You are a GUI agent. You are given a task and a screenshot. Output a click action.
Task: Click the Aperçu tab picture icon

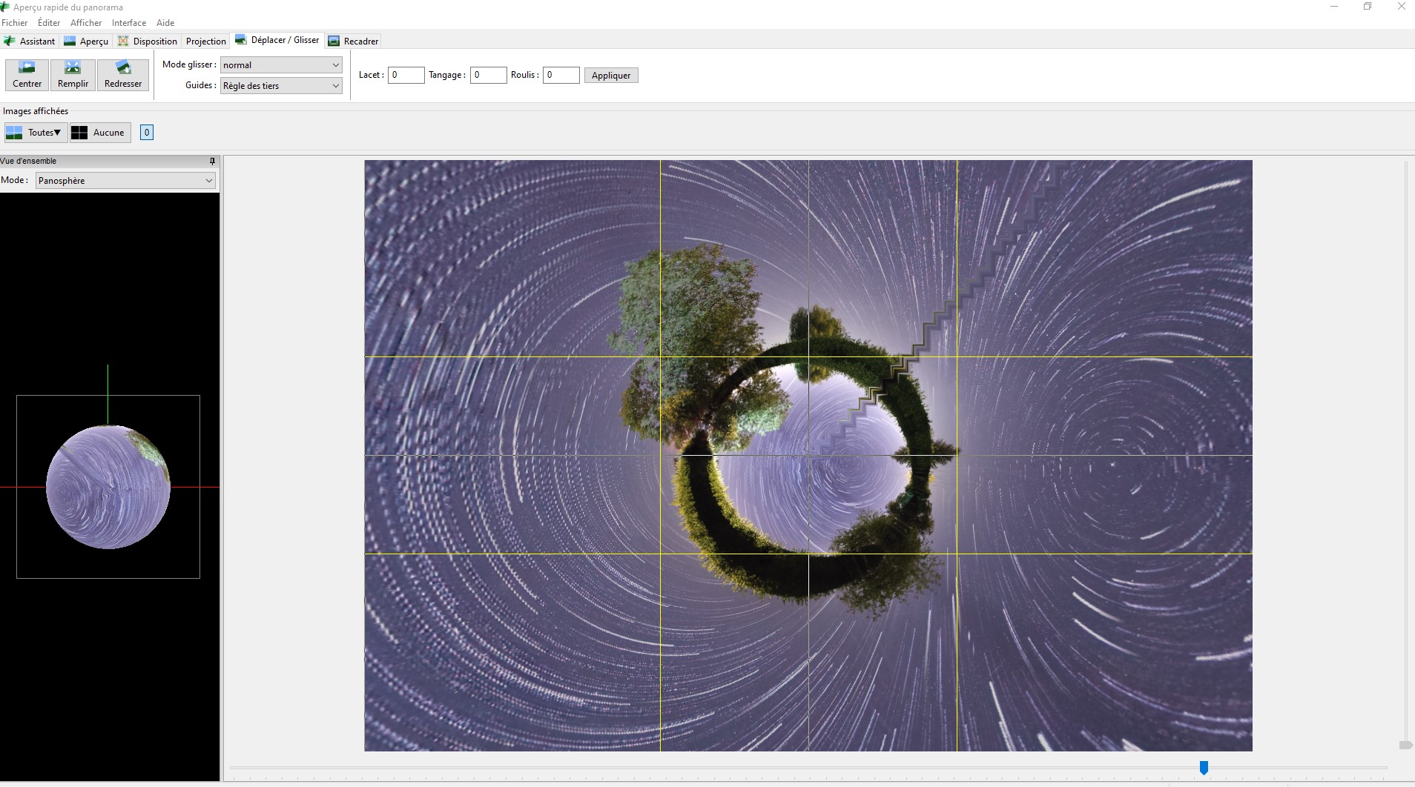[x=70, y=41]
